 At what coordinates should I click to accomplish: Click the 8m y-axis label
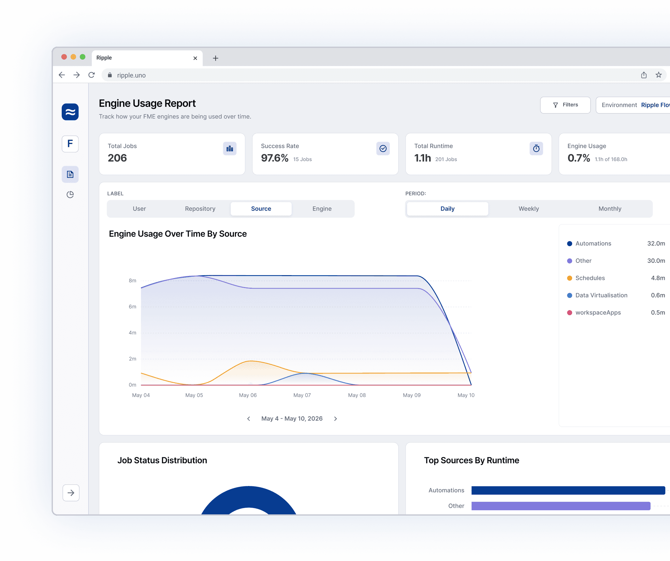[x=133, y=281]
